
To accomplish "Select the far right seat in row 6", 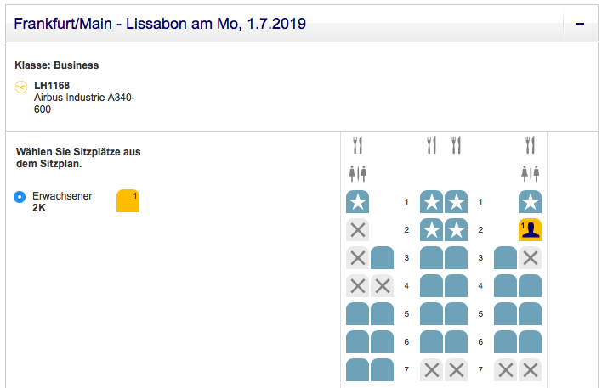I will pyautogui.click(x=531, y=341).
